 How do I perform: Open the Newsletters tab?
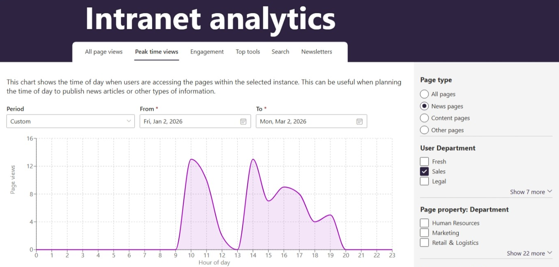316,52
